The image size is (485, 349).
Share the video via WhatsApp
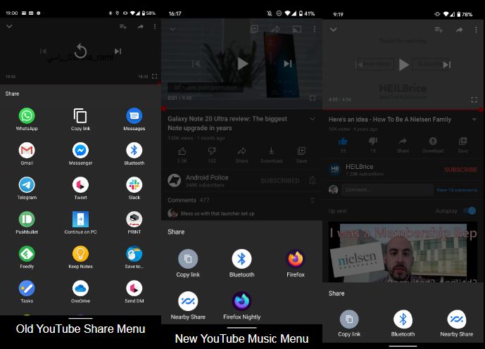click(27, 116)
